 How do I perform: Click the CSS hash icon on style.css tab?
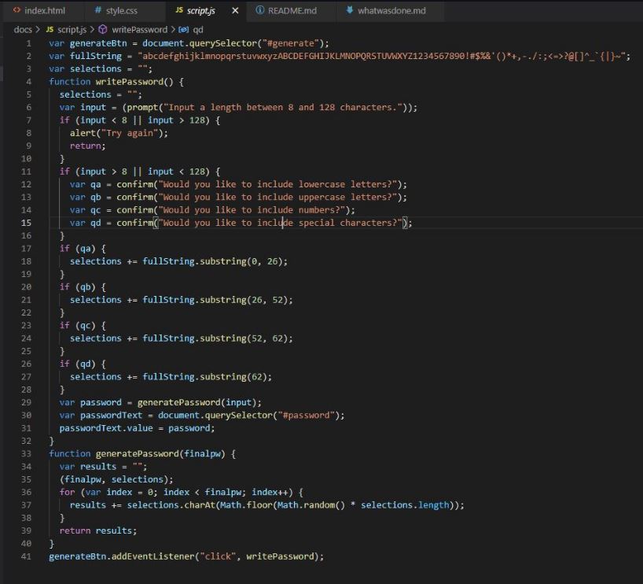pos(98,10)
